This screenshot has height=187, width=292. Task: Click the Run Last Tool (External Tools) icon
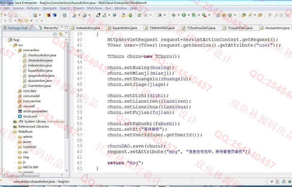pyautogui.click(x=204, y=15)
